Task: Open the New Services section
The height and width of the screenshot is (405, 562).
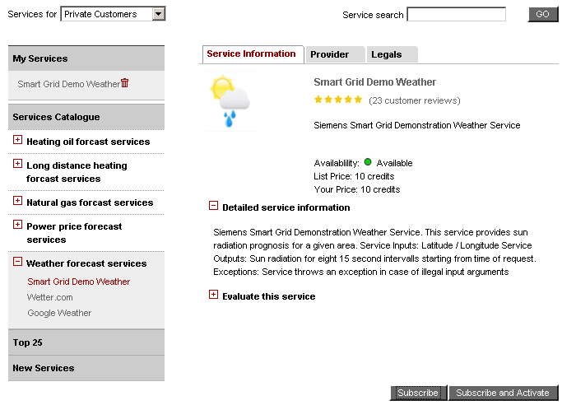Action: 86,368
